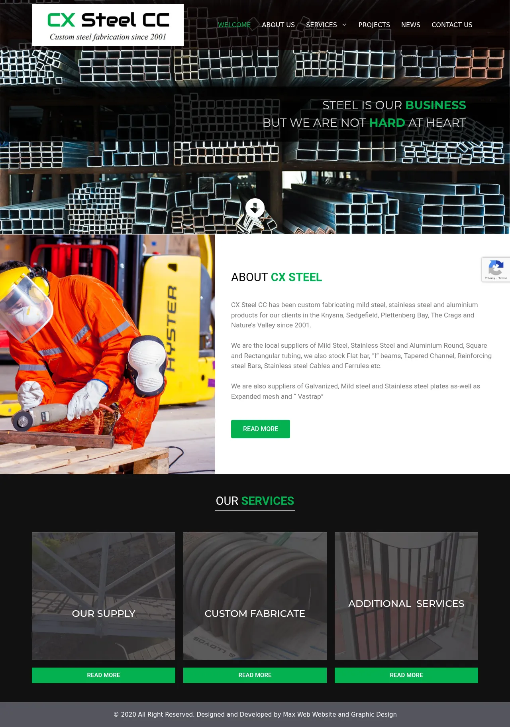The height and width of the screenshot is (727, 510).
Task: Select Contact Us in navigation
Action: [451, 25]
